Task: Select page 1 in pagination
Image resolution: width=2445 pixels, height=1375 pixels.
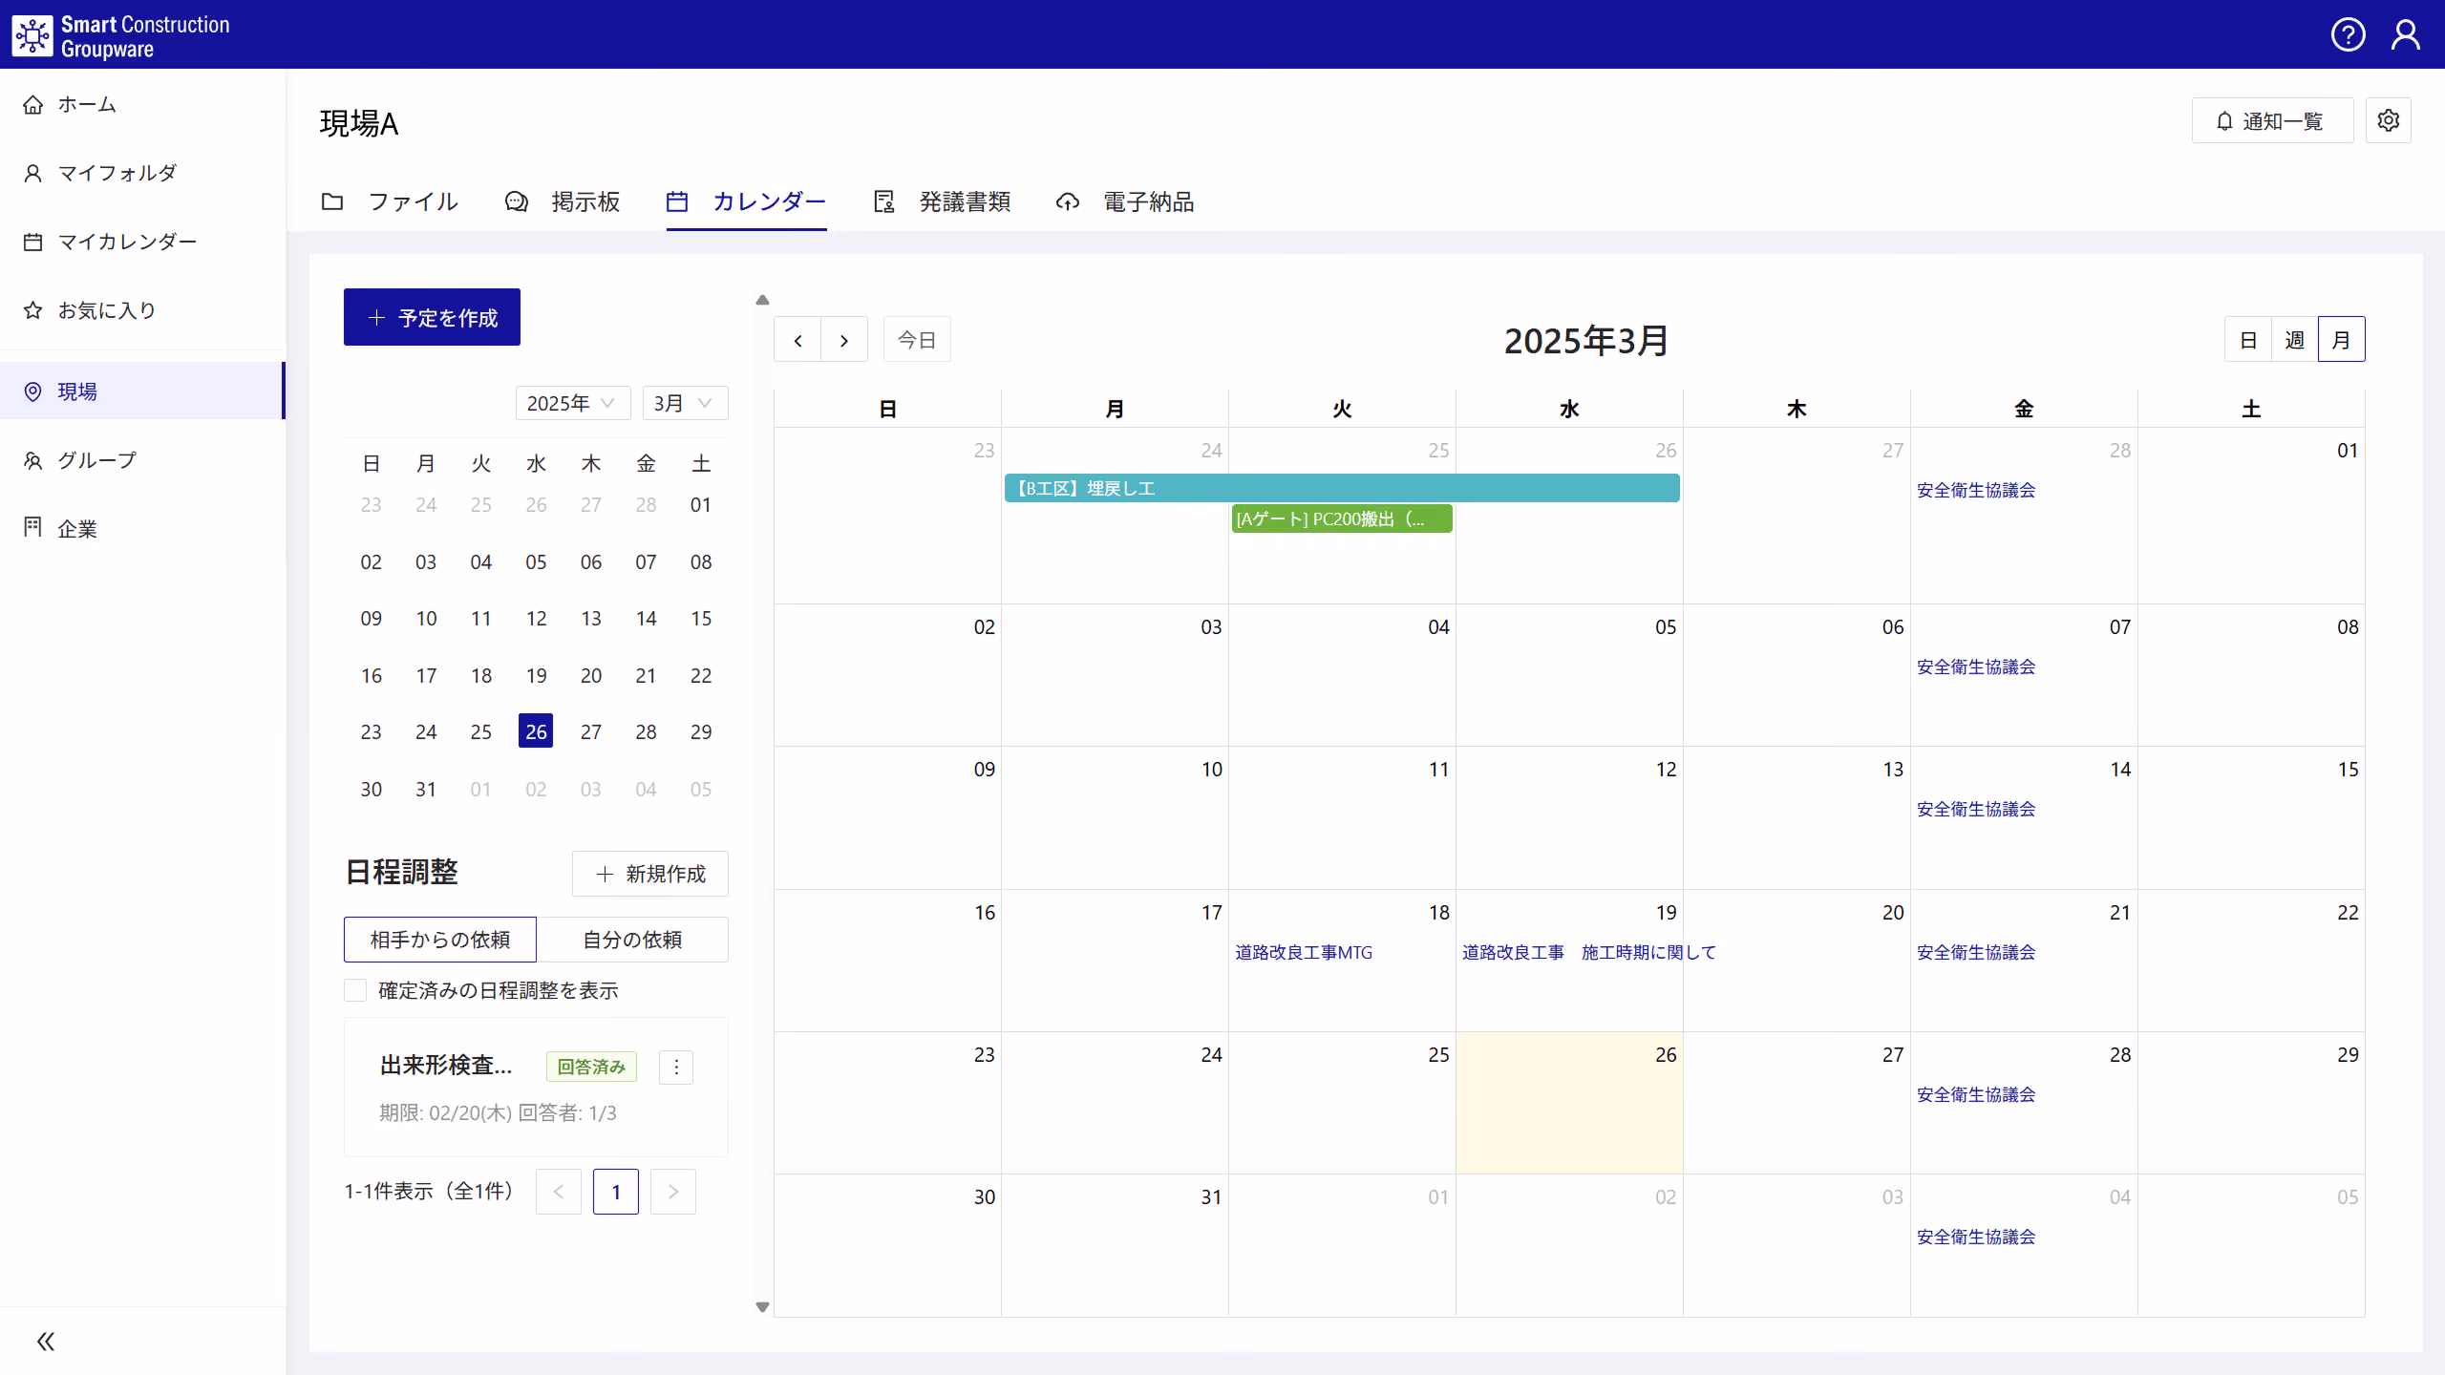Action: click(x=616, y=1192)
